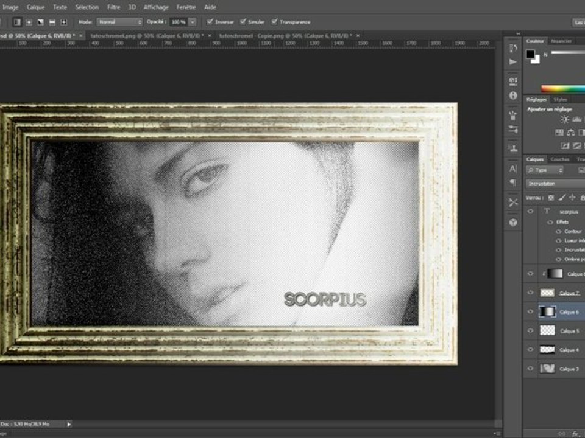Add an Invert adjustment icon
Screen dimensions: 585x438
pos(565,145)
